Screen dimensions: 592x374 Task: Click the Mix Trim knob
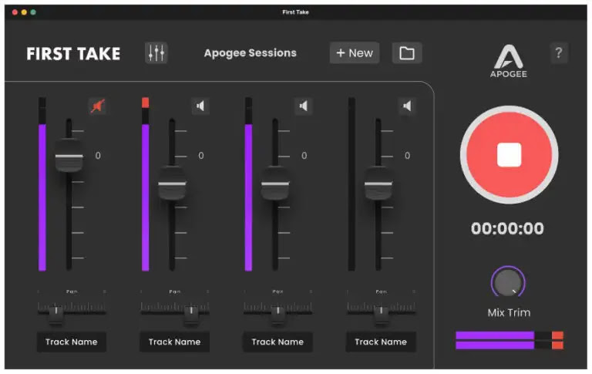coord(507,285)
